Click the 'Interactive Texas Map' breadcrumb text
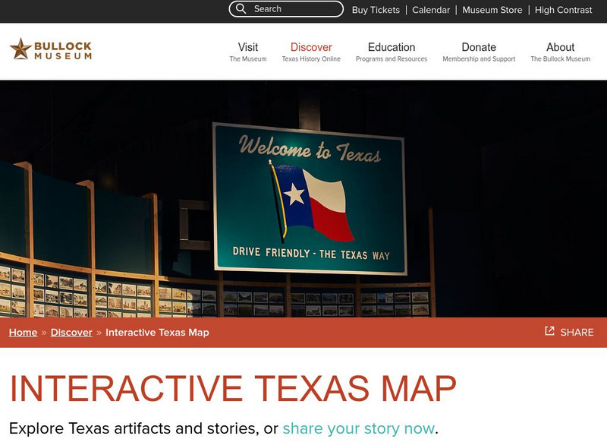 [157, 333]
